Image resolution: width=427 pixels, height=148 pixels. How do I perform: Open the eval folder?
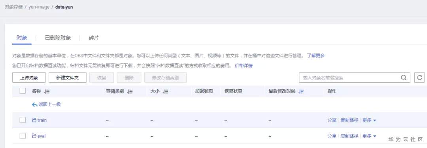point(42,136)
